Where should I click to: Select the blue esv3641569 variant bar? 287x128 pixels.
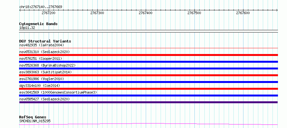[148, 96]
